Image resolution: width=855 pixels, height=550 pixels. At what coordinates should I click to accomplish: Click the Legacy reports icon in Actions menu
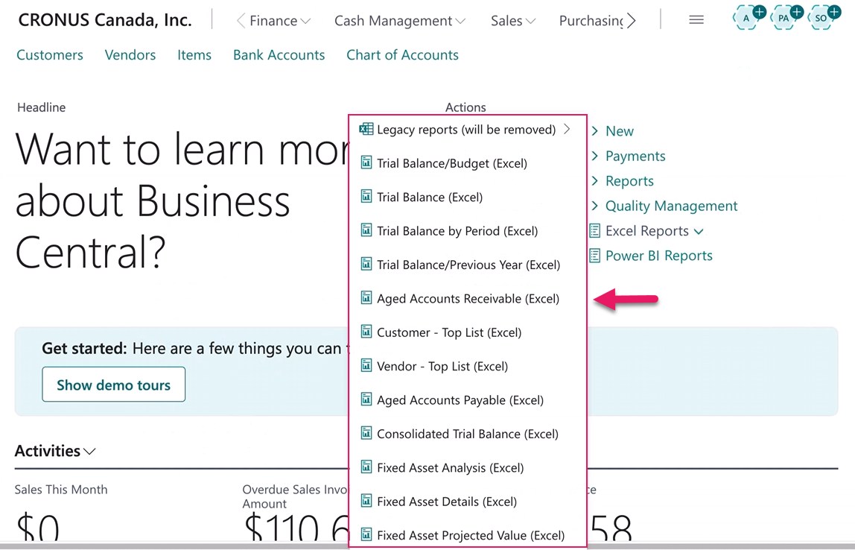[x=365, y=128]
